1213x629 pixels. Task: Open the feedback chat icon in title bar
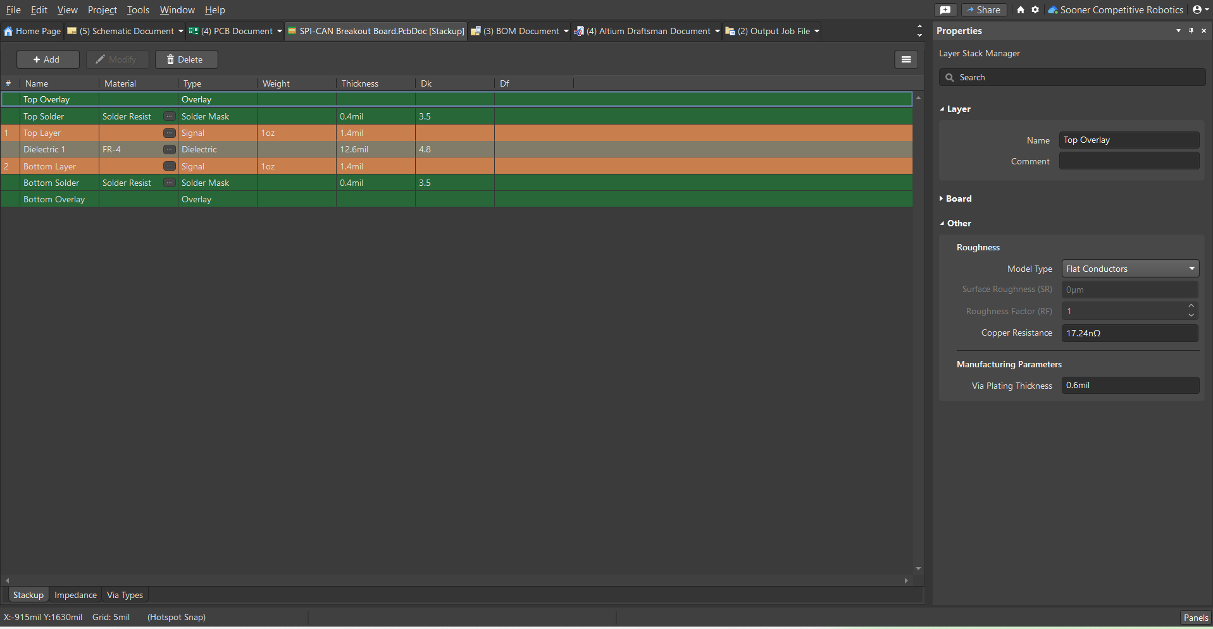(945, 10)
